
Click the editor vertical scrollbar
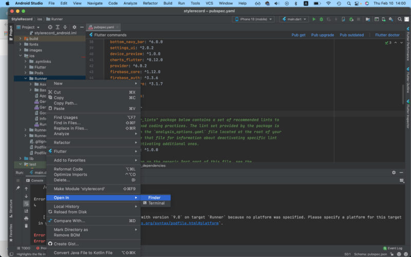tap(403, 95)
